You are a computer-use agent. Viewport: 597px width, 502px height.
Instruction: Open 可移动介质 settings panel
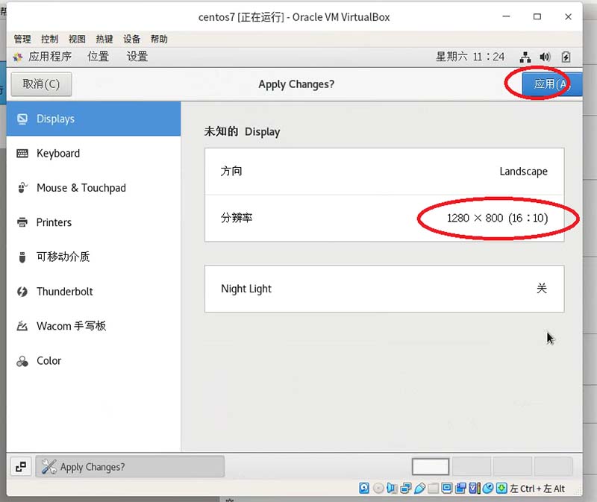point(93,257)
